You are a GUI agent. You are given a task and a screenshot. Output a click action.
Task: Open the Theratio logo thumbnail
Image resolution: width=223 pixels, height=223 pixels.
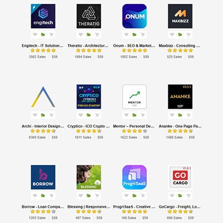[89, 16]
